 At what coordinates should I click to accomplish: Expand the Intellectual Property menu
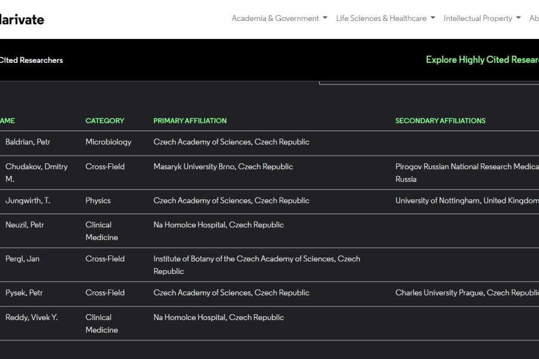(482, 19)
